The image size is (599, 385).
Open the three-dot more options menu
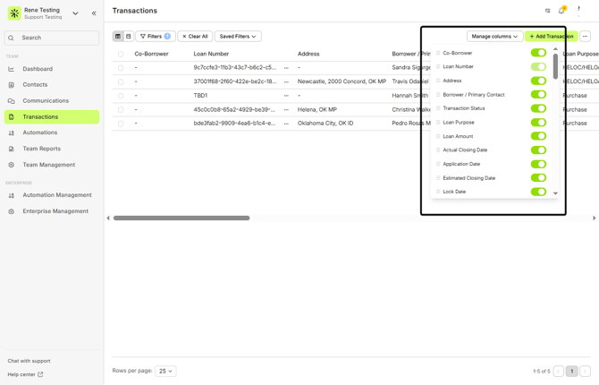tap(585, 37)
